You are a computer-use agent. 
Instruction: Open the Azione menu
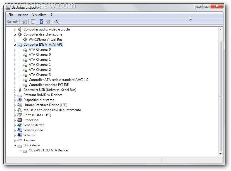tap(23, 15)
